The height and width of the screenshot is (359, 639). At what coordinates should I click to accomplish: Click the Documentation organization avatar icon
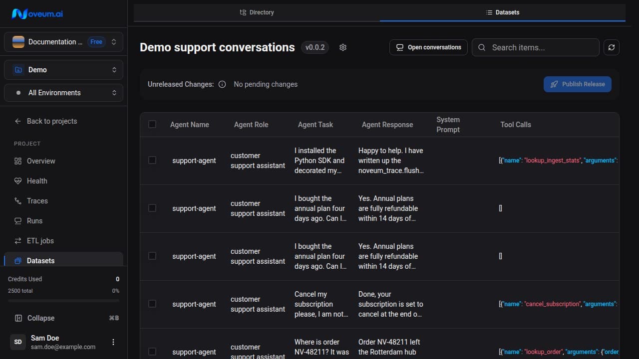coord(18,42)
